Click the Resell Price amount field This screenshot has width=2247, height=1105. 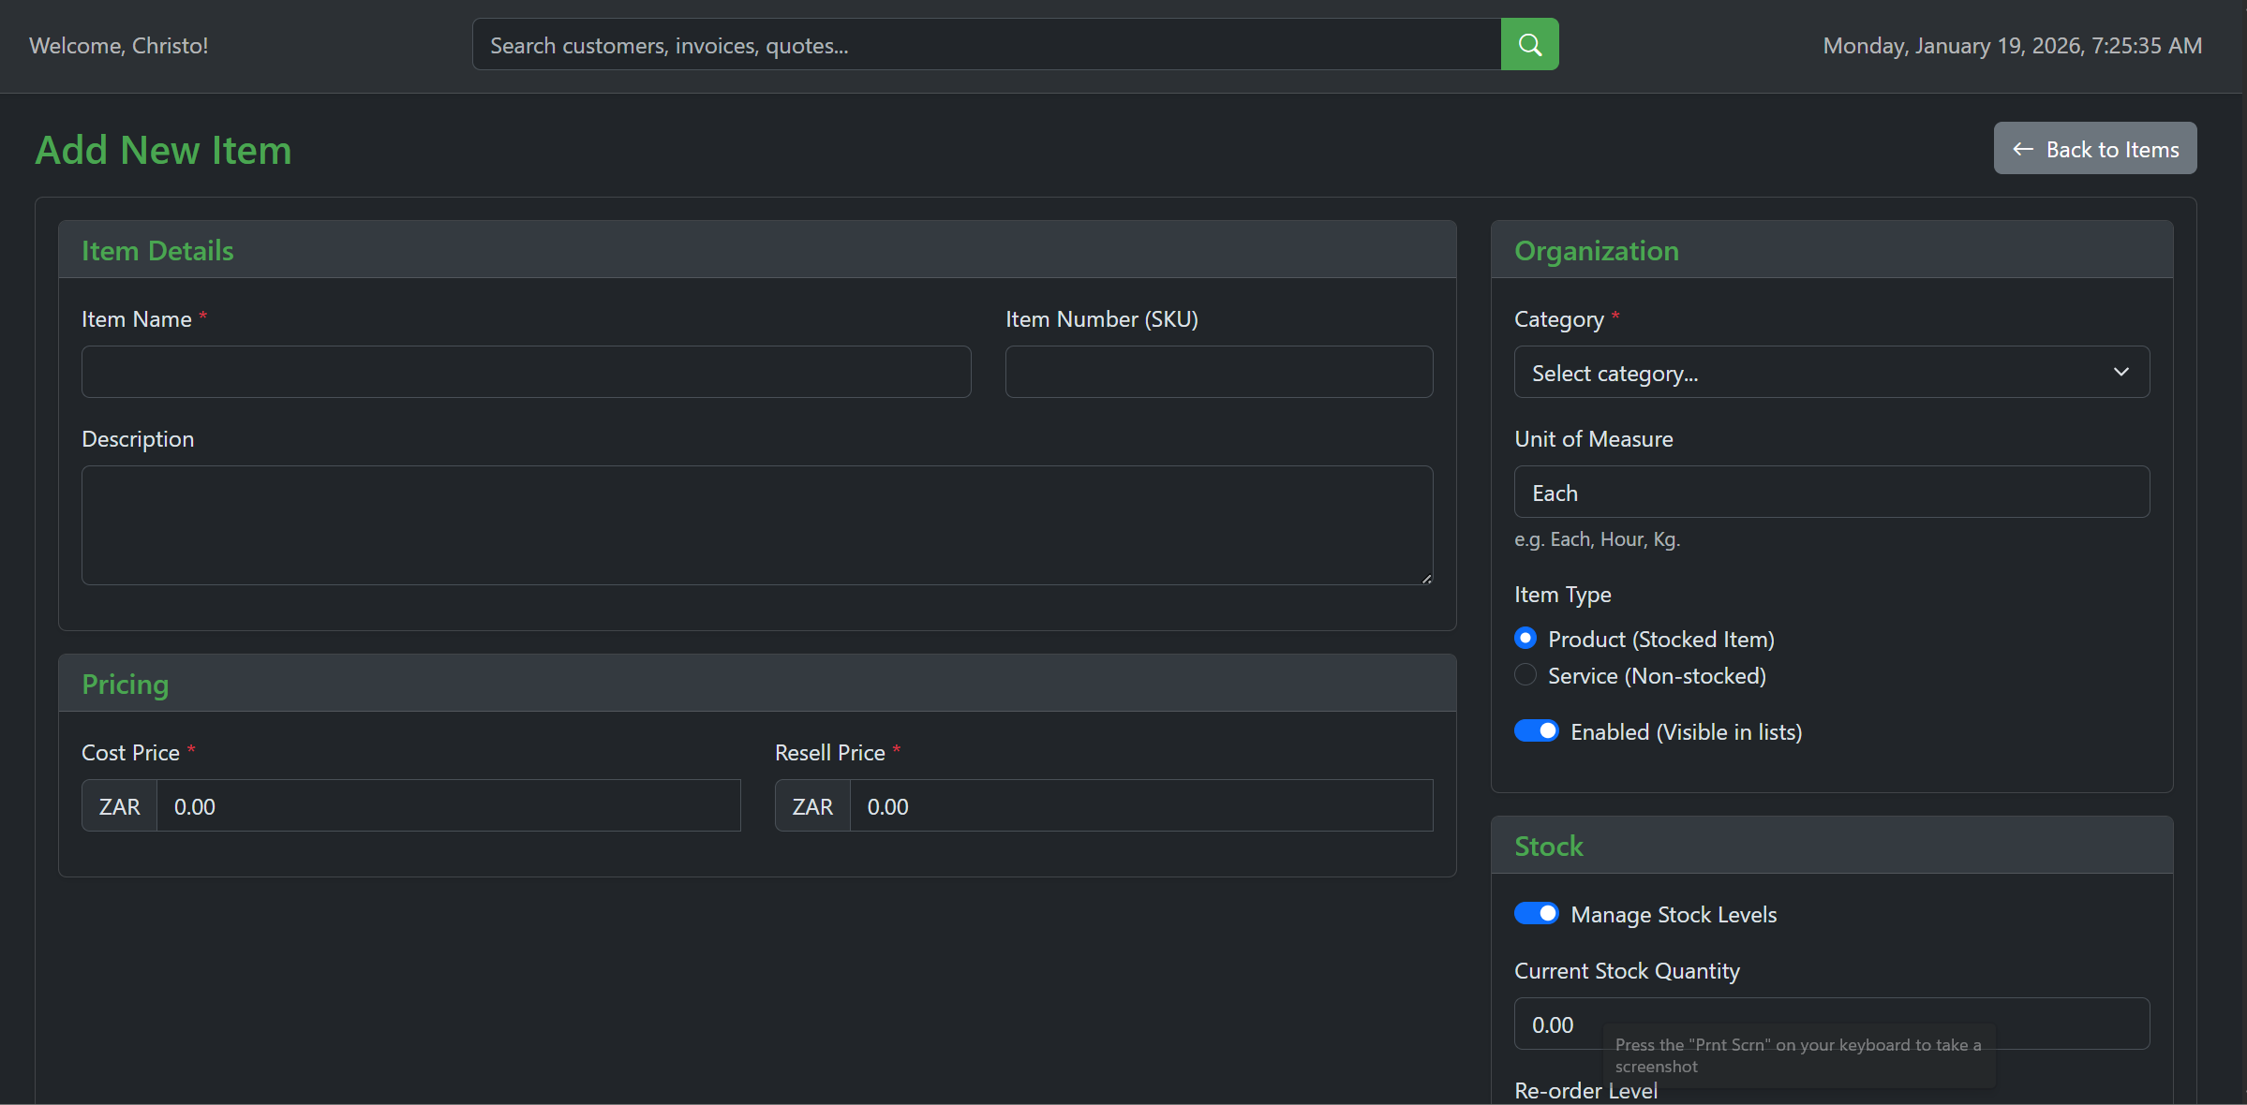(x=1140, y=806)
